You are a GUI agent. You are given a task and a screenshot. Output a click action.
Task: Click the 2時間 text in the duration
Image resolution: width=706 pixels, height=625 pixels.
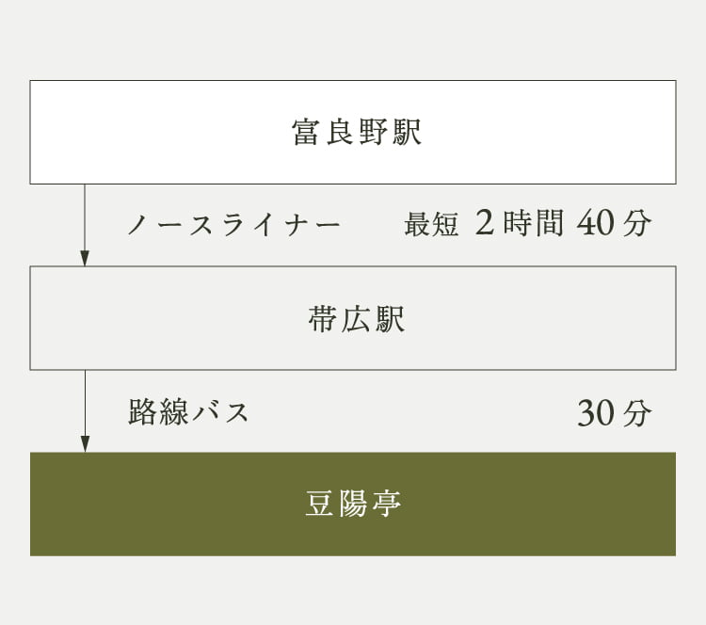click(519, 223)
